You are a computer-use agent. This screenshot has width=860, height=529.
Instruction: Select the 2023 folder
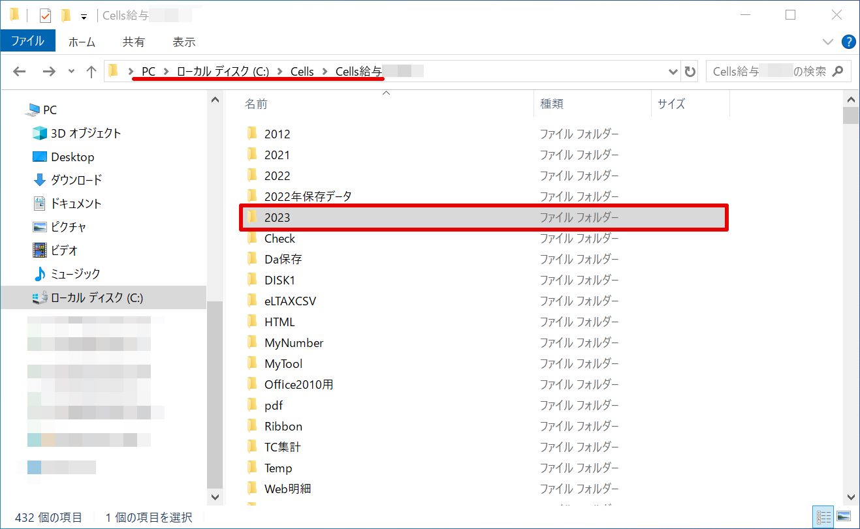coord(278,218)
